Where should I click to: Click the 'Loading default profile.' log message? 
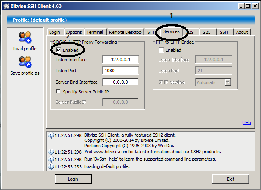(107, 166)
